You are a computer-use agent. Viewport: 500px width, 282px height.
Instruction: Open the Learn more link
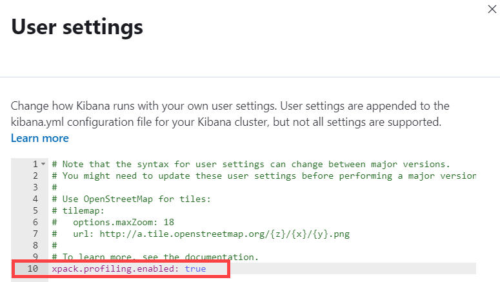pyautogui.click(x=39, y=138)
